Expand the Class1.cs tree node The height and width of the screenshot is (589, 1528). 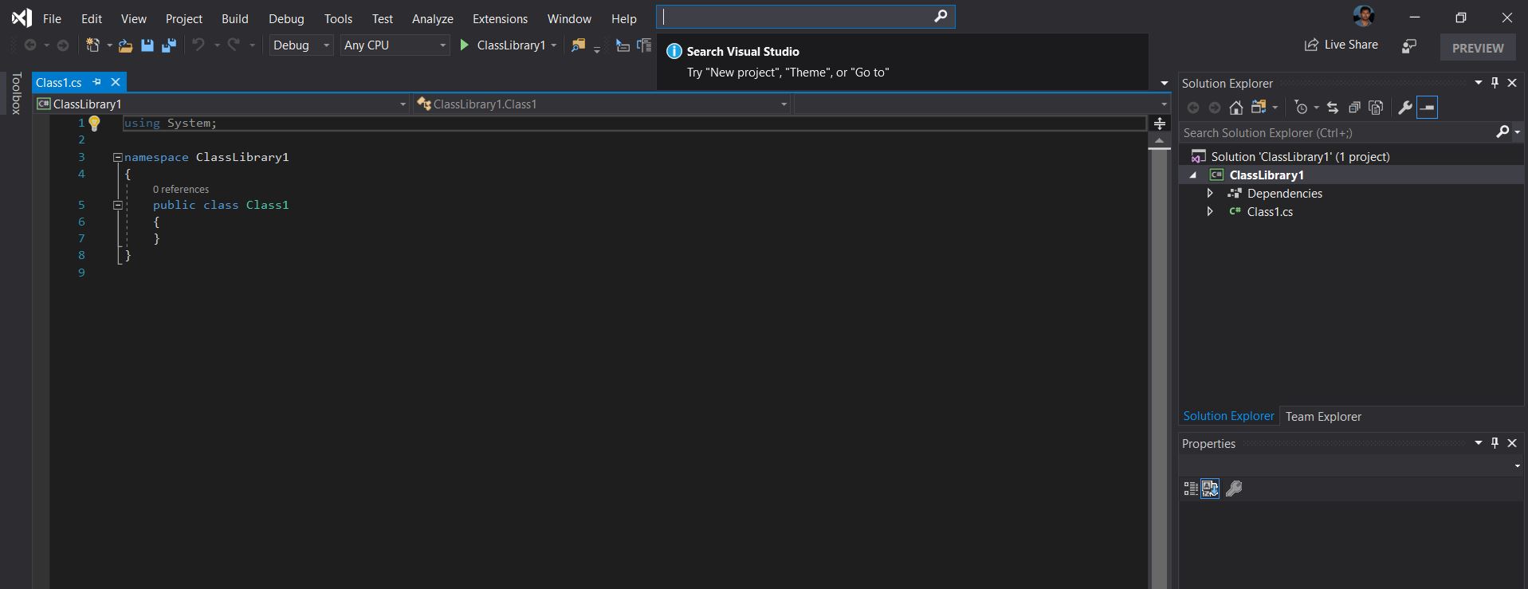click(1210, 212)
